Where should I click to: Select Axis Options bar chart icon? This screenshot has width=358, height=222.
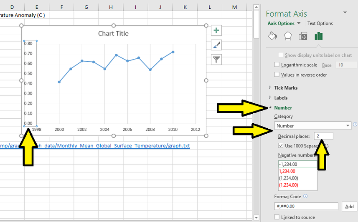[319, 36]
